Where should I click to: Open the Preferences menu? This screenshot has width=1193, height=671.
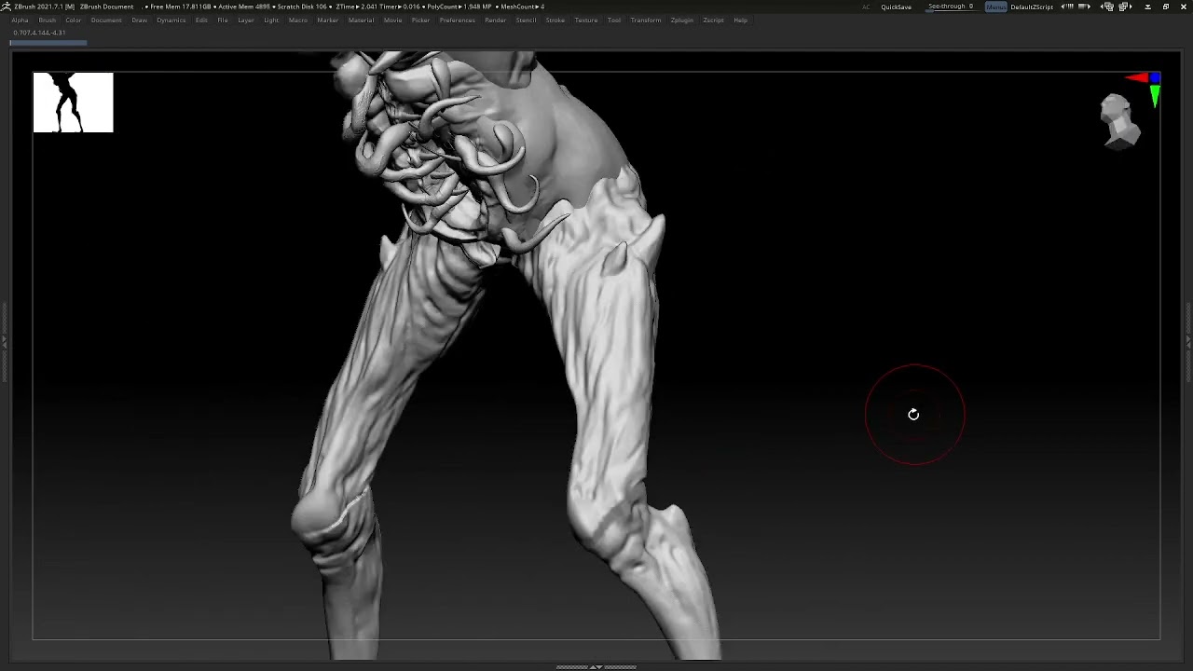tap(458, 20)
